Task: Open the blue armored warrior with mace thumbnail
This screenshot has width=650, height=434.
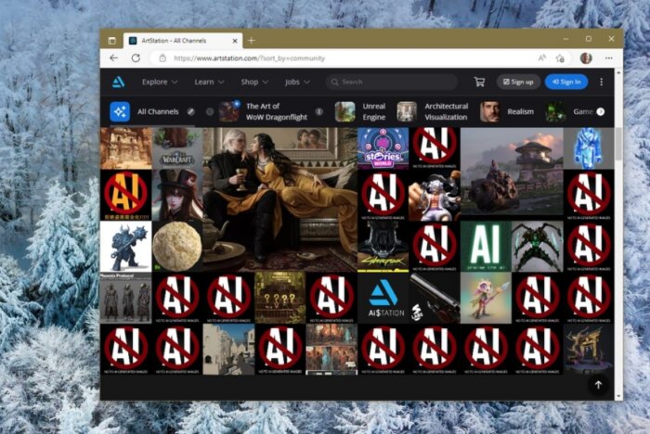Action: (x=126, y=246)
